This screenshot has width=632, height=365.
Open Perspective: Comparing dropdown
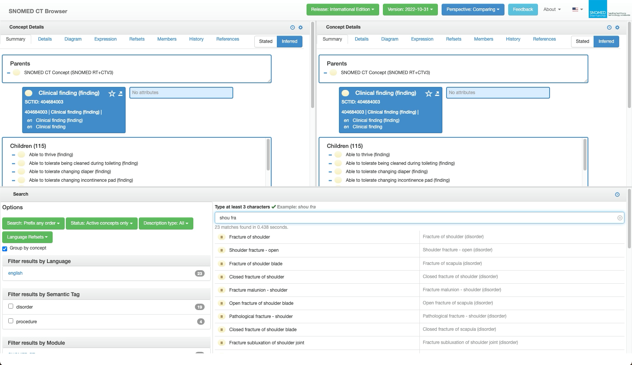[473, 9]
